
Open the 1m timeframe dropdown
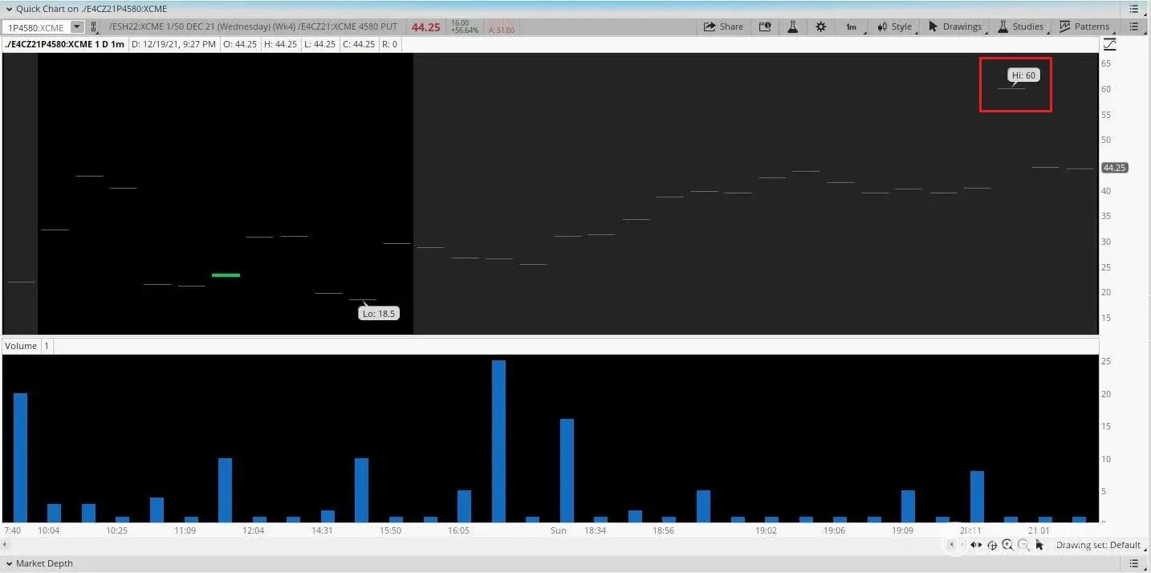[851, 26]
